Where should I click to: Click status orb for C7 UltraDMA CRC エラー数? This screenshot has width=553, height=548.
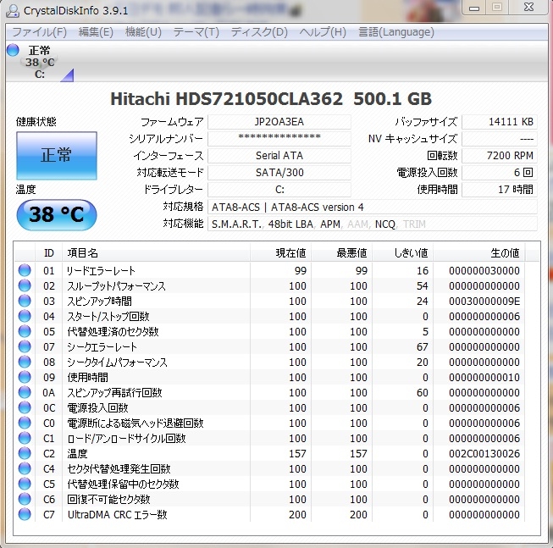pyautogui.click(x=25, y=515)
